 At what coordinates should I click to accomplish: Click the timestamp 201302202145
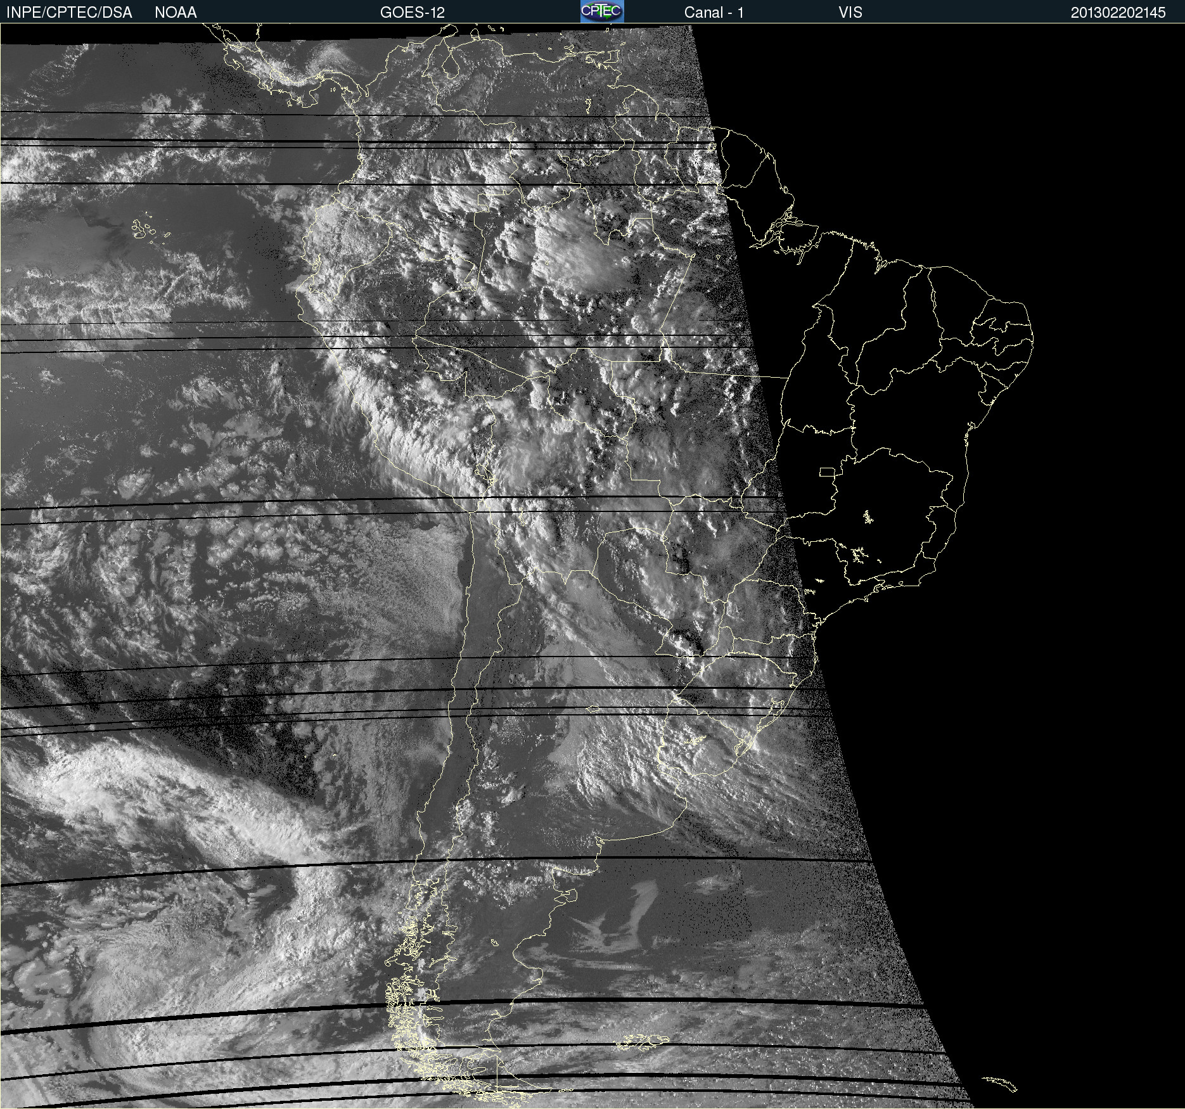tap(1118, 12)
